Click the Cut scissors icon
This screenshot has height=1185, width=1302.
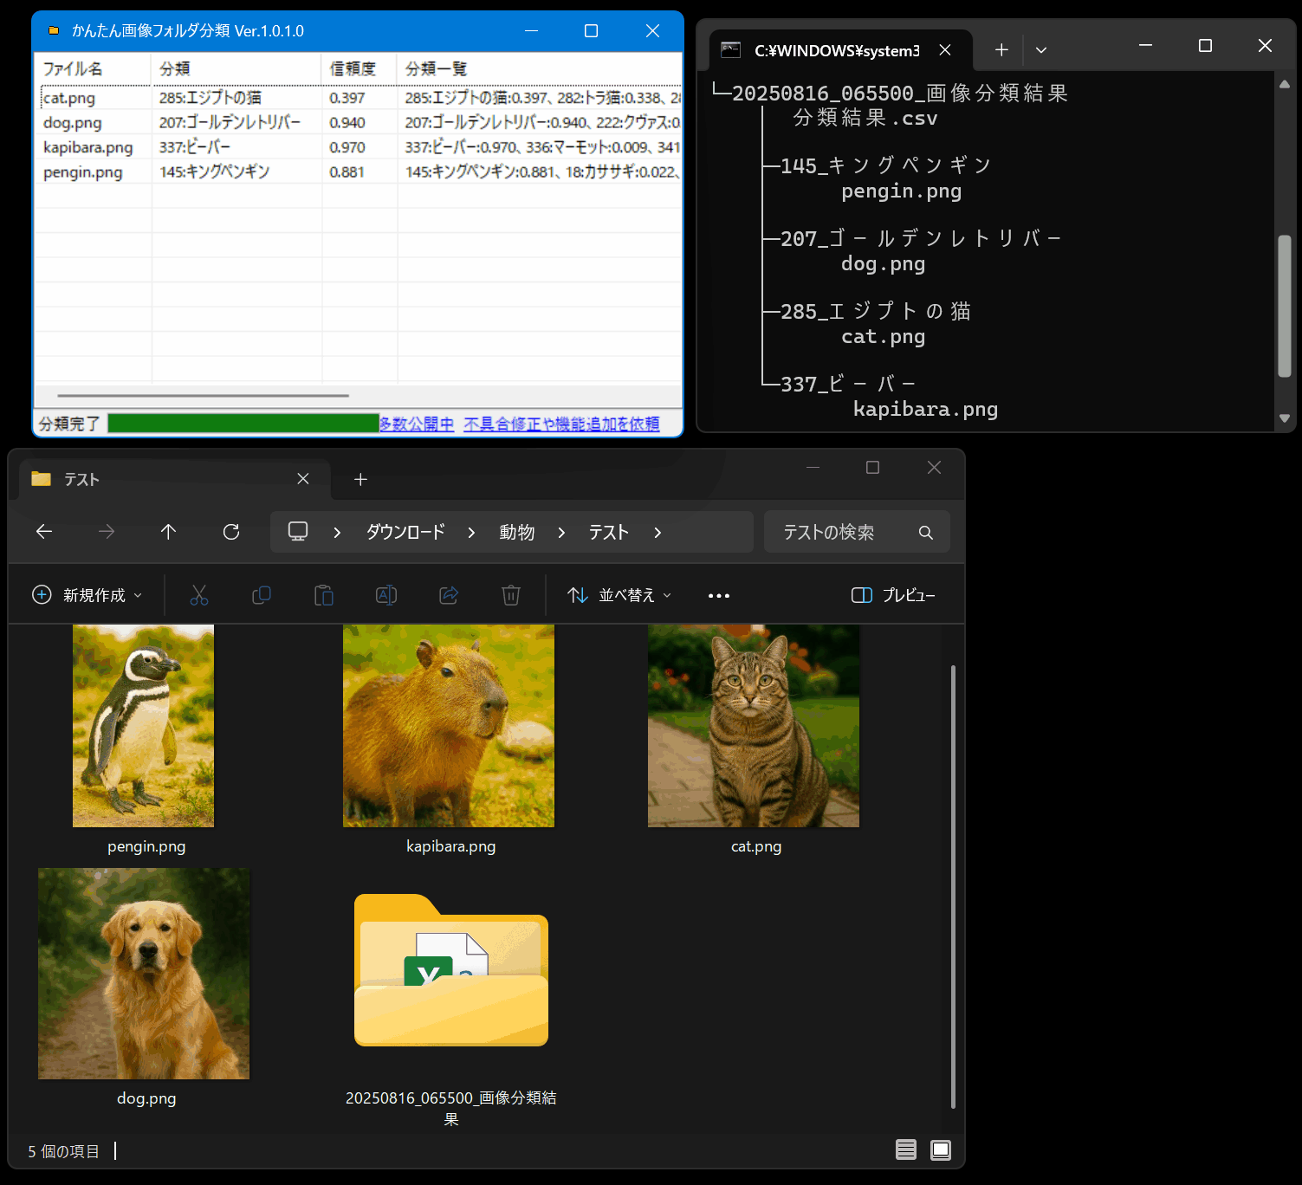(x=199, y=595)
